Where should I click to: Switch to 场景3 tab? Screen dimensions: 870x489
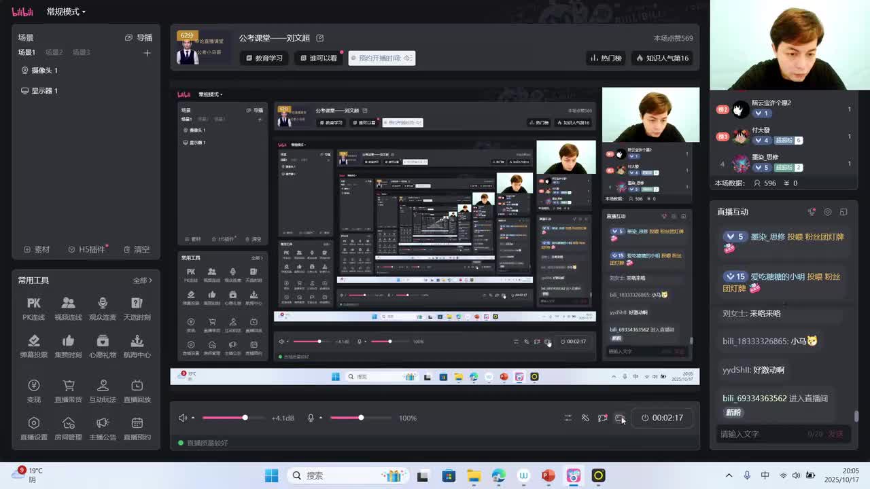pyautogui.click(x=82, y=52)
